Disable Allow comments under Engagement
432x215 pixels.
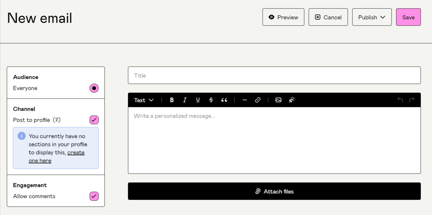(x=94, y=196)
